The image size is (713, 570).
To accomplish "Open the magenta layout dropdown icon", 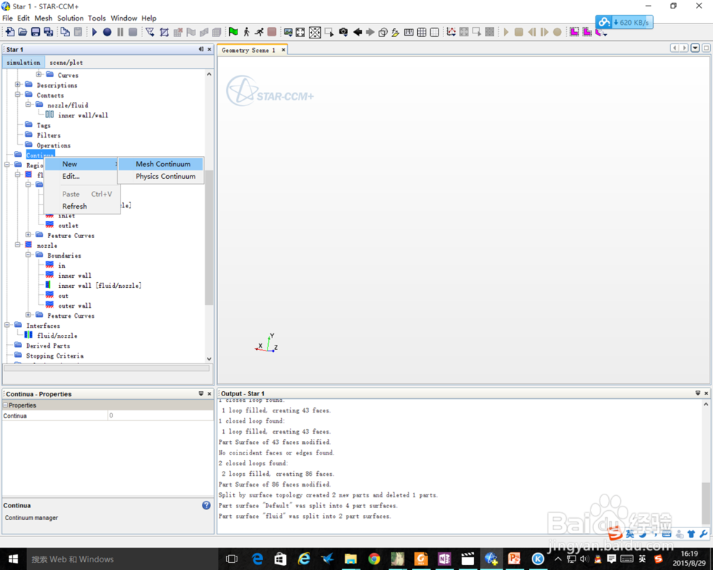I will point(601,33).
